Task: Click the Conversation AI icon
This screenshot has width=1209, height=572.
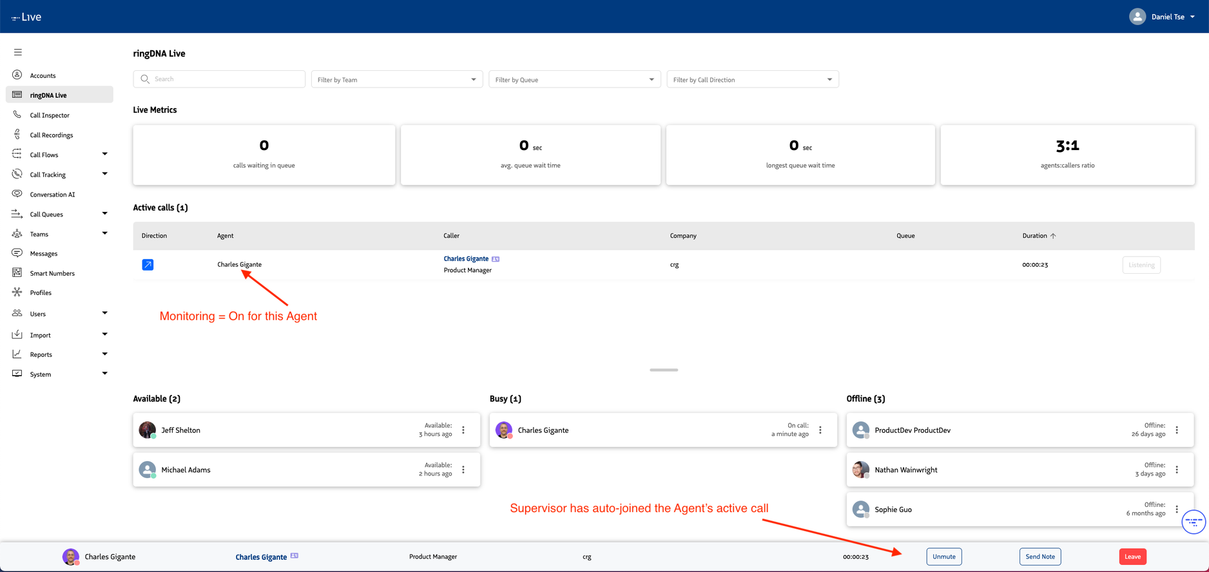Action: 17,194
